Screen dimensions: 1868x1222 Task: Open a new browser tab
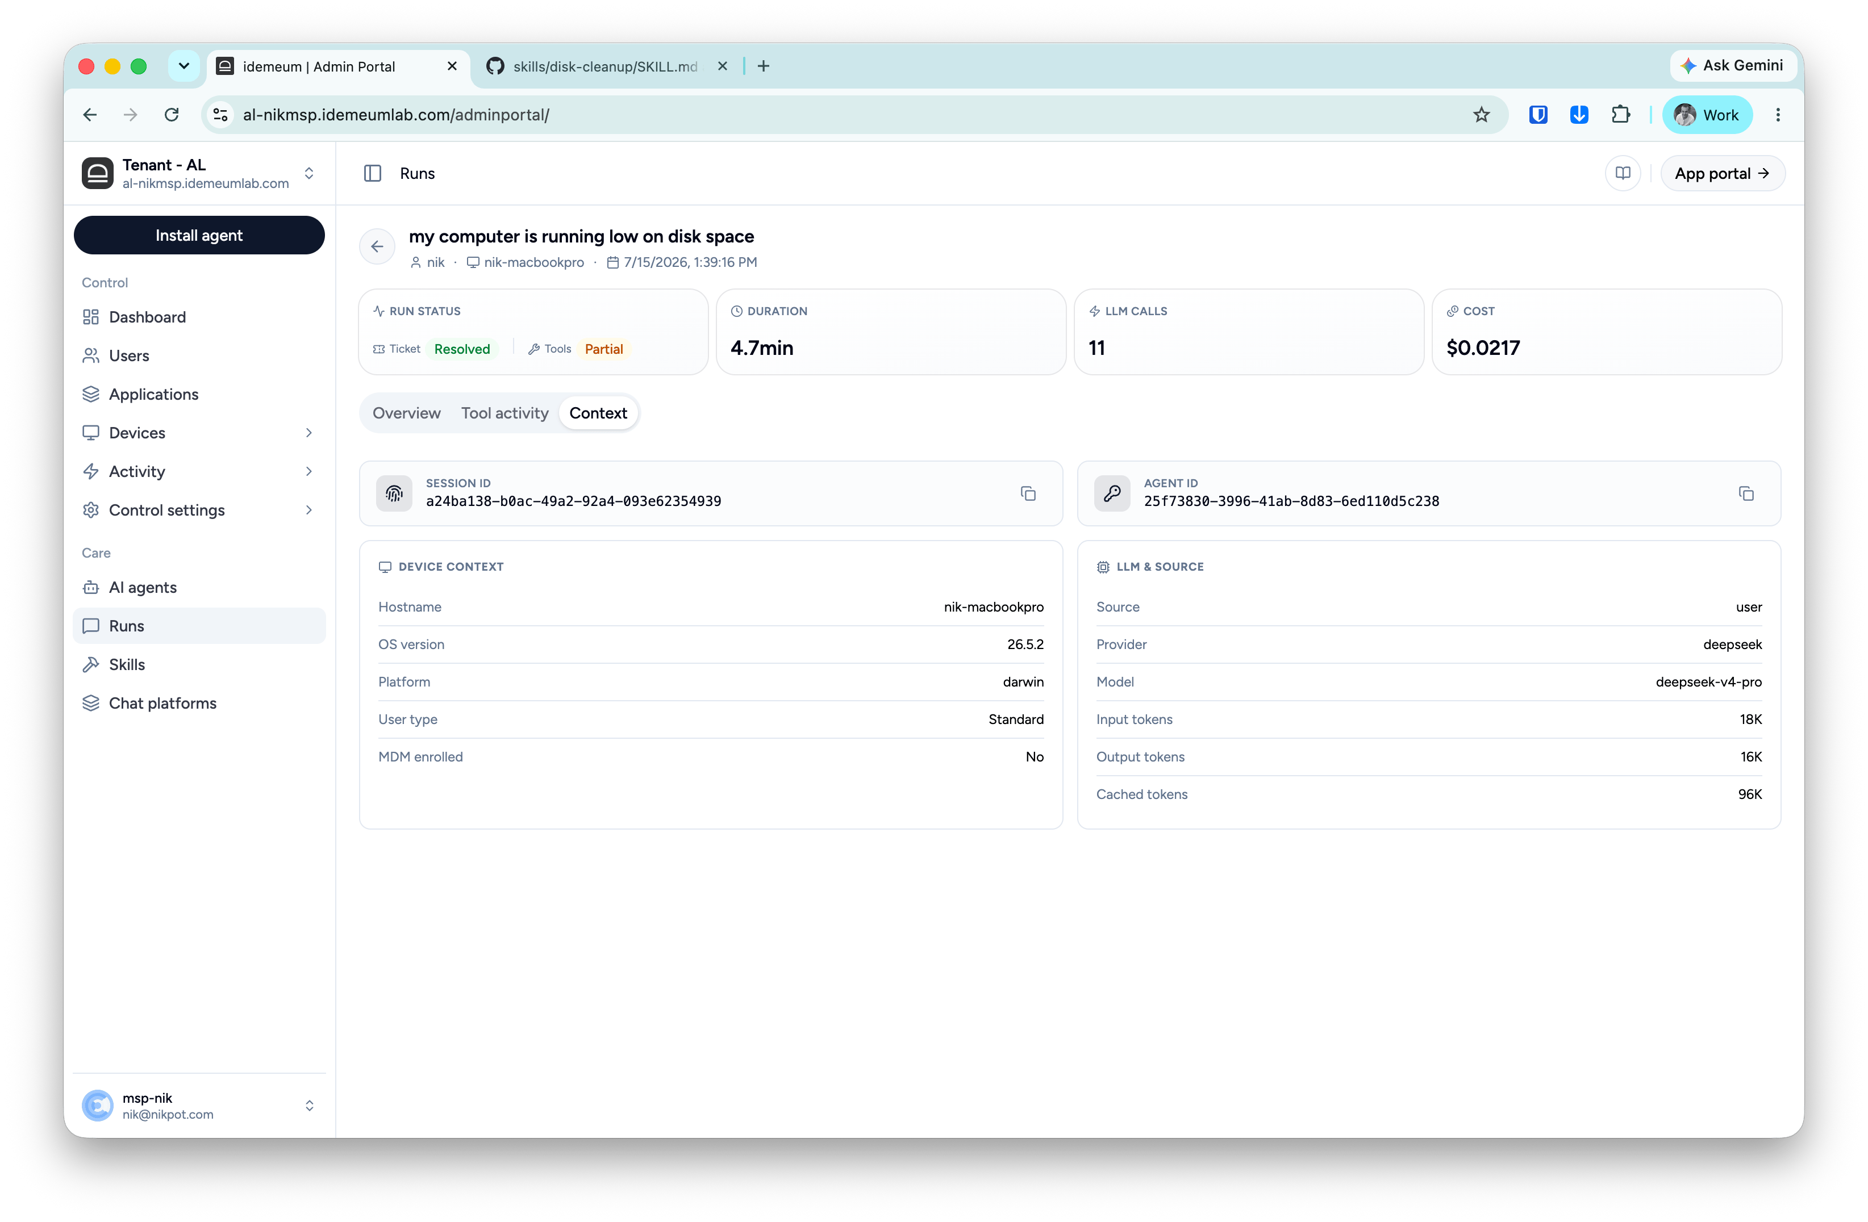tap(763, 66)
